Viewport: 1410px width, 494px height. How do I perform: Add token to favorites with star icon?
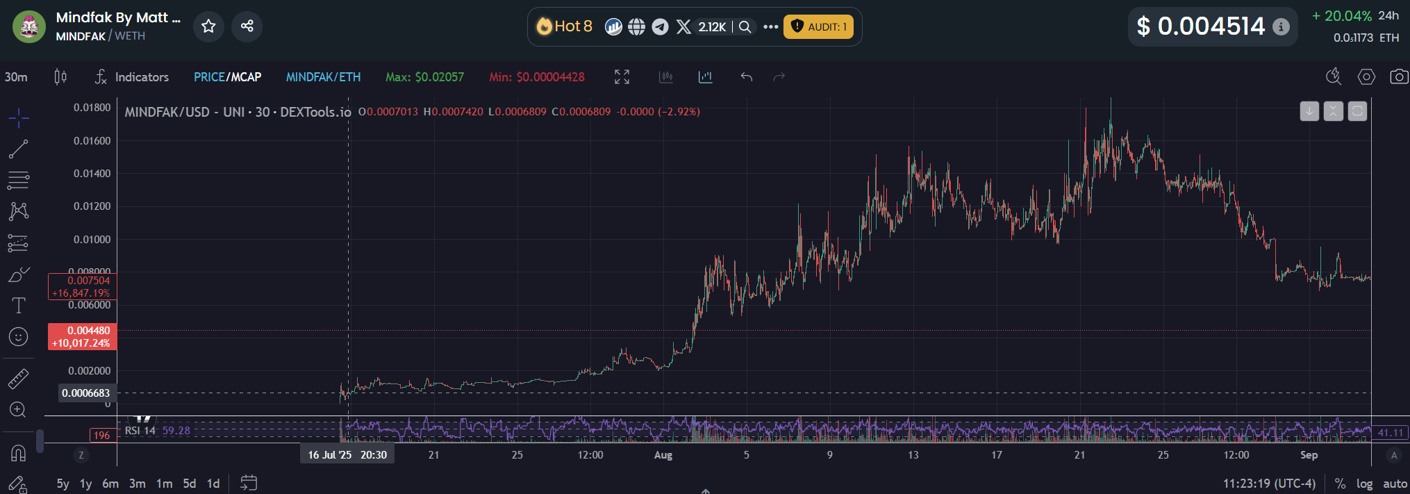pos(208,26)
